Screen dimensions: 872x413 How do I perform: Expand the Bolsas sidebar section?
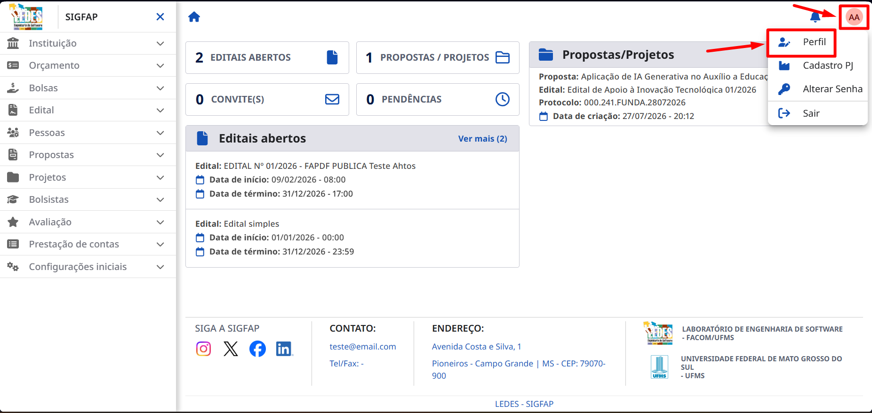click(88, 88)
